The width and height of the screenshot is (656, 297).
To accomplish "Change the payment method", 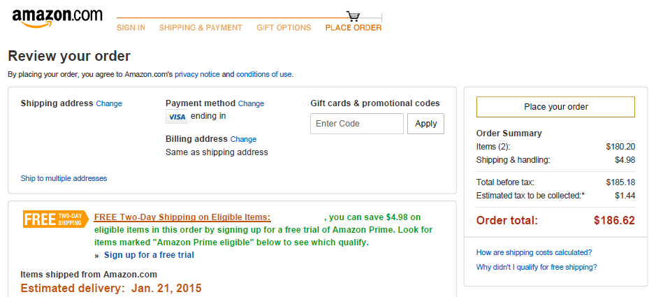I will 251,103.
